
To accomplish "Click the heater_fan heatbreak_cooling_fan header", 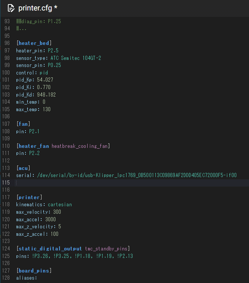I will click(63, 146).
